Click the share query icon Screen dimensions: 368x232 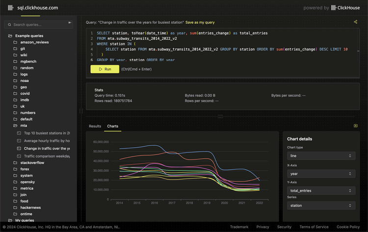click(x=355, y=22)
